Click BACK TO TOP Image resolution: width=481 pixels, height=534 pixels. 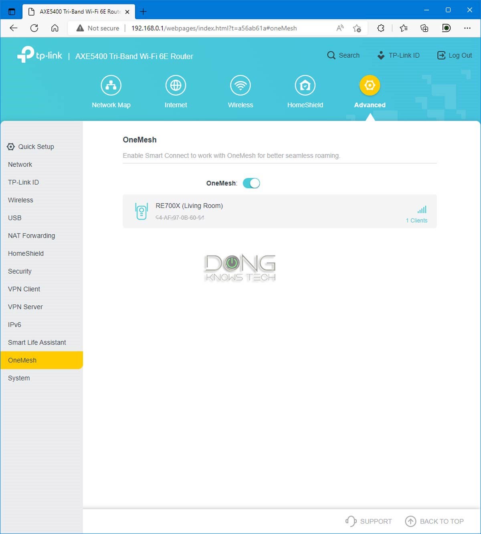click(435, 521)
